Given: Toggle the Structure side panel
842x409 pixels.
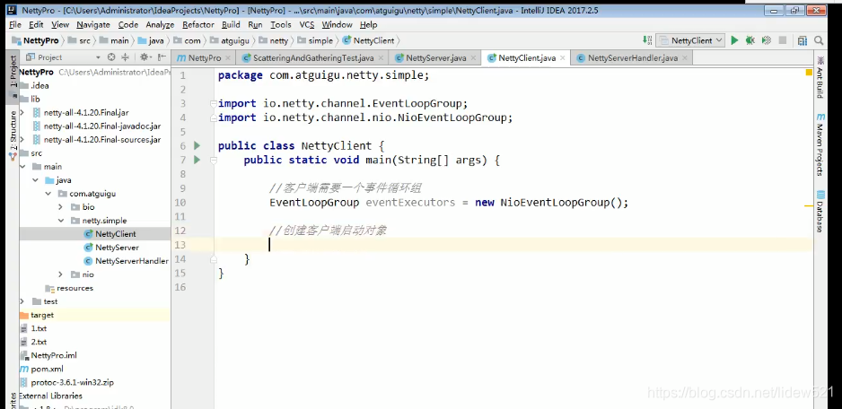Looking at the screenshot, I should (x=13, y=135).
